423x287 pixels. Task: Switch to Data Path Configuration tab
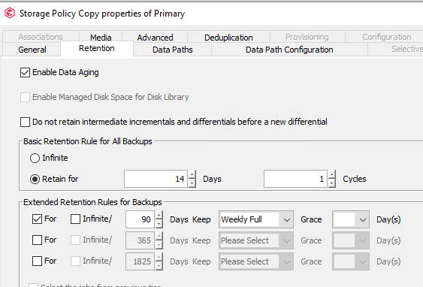[x=289, y=50]
